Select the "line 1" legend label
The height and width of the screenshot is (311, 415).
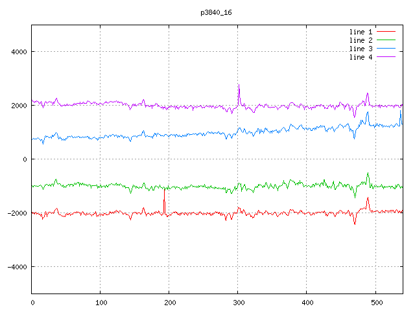coord(361,31)
